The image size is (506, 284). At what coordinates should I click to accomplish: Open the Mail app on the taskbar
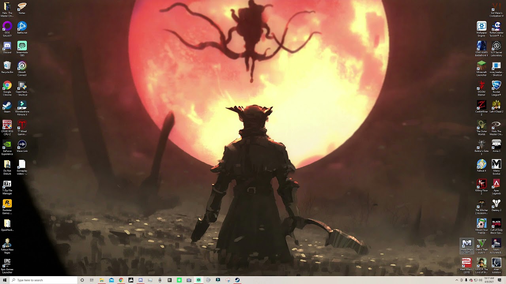coord(111,280)
